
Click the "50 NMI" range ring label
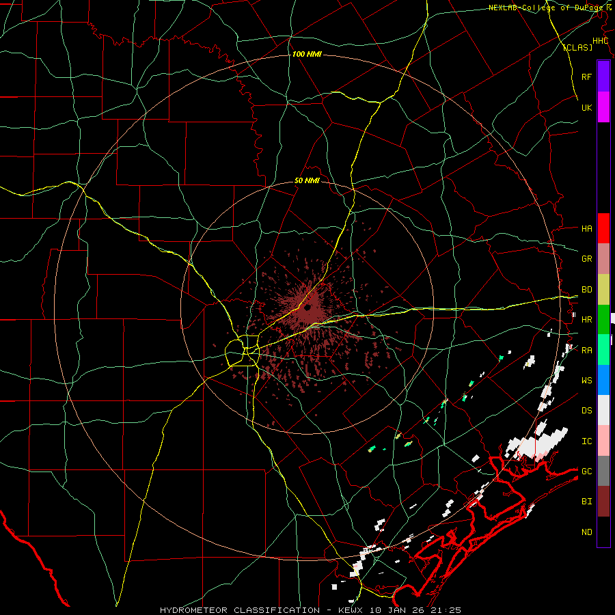307,181
